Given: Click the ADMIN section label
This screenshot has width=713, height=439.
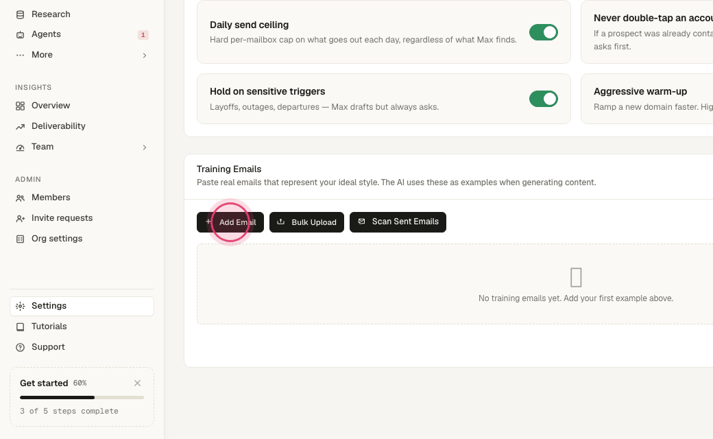Looking at the screenshot, I should coord(28,179).
